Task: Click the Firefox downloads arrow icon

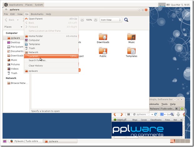Action: pyautogui.click(x=178, y=114)
